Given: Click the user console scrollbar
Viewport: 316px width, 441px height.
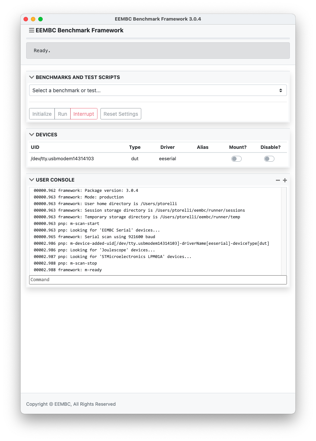Looking at the screenshot, I should (x=284, y=231).
